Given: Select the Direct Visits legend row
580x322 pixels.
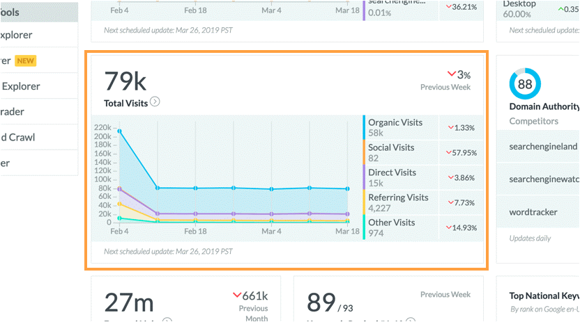Looking at the screenshot, I should coord(423,178).
